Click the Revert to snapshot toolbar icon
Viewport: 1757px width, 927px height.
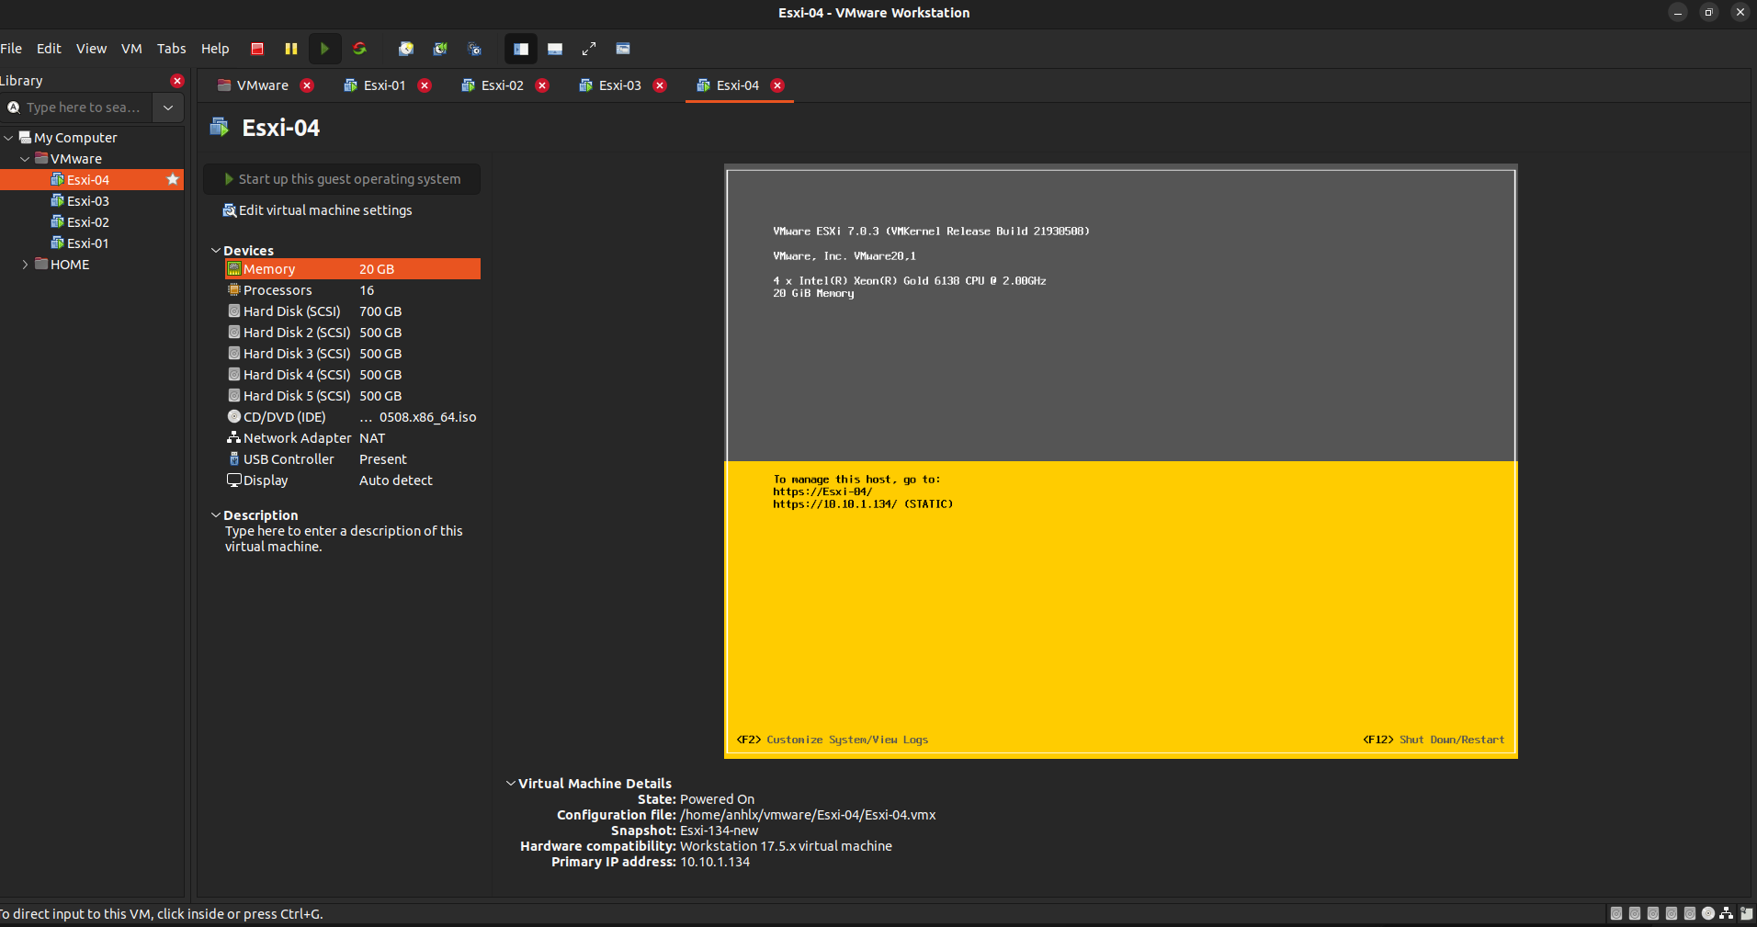(440, 49)
